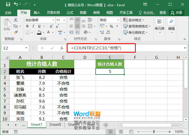Screen dimensions: 189x135
Task: Click the Wrap Text icon
Action: (x=90, y=20)
